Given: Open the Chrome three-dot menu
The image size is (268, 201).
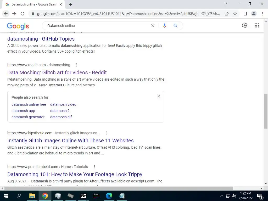Looking at the screenshot, I should click(262, 14).
